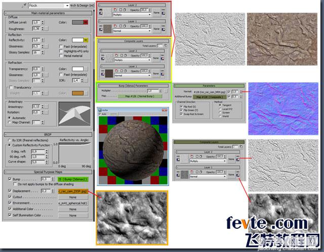Select By IOR (fresnel reflections) option
324x252 pixels.
pos(9,140)
